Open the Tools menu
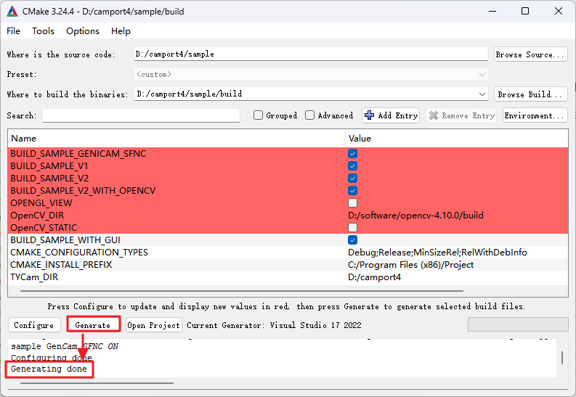The height and width of the screenshot is (397, 576). 43,31
